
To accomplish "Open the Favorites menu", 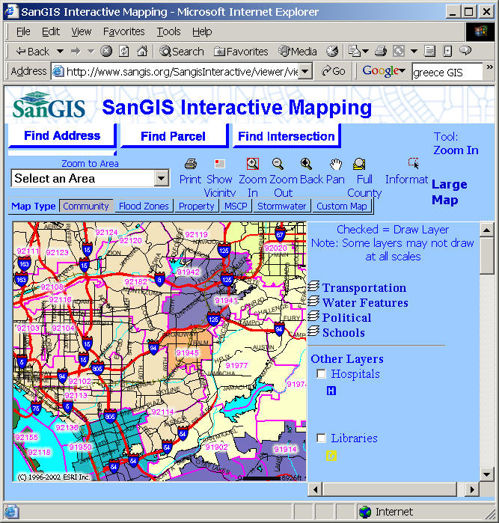I will click(x=123, y=31).
